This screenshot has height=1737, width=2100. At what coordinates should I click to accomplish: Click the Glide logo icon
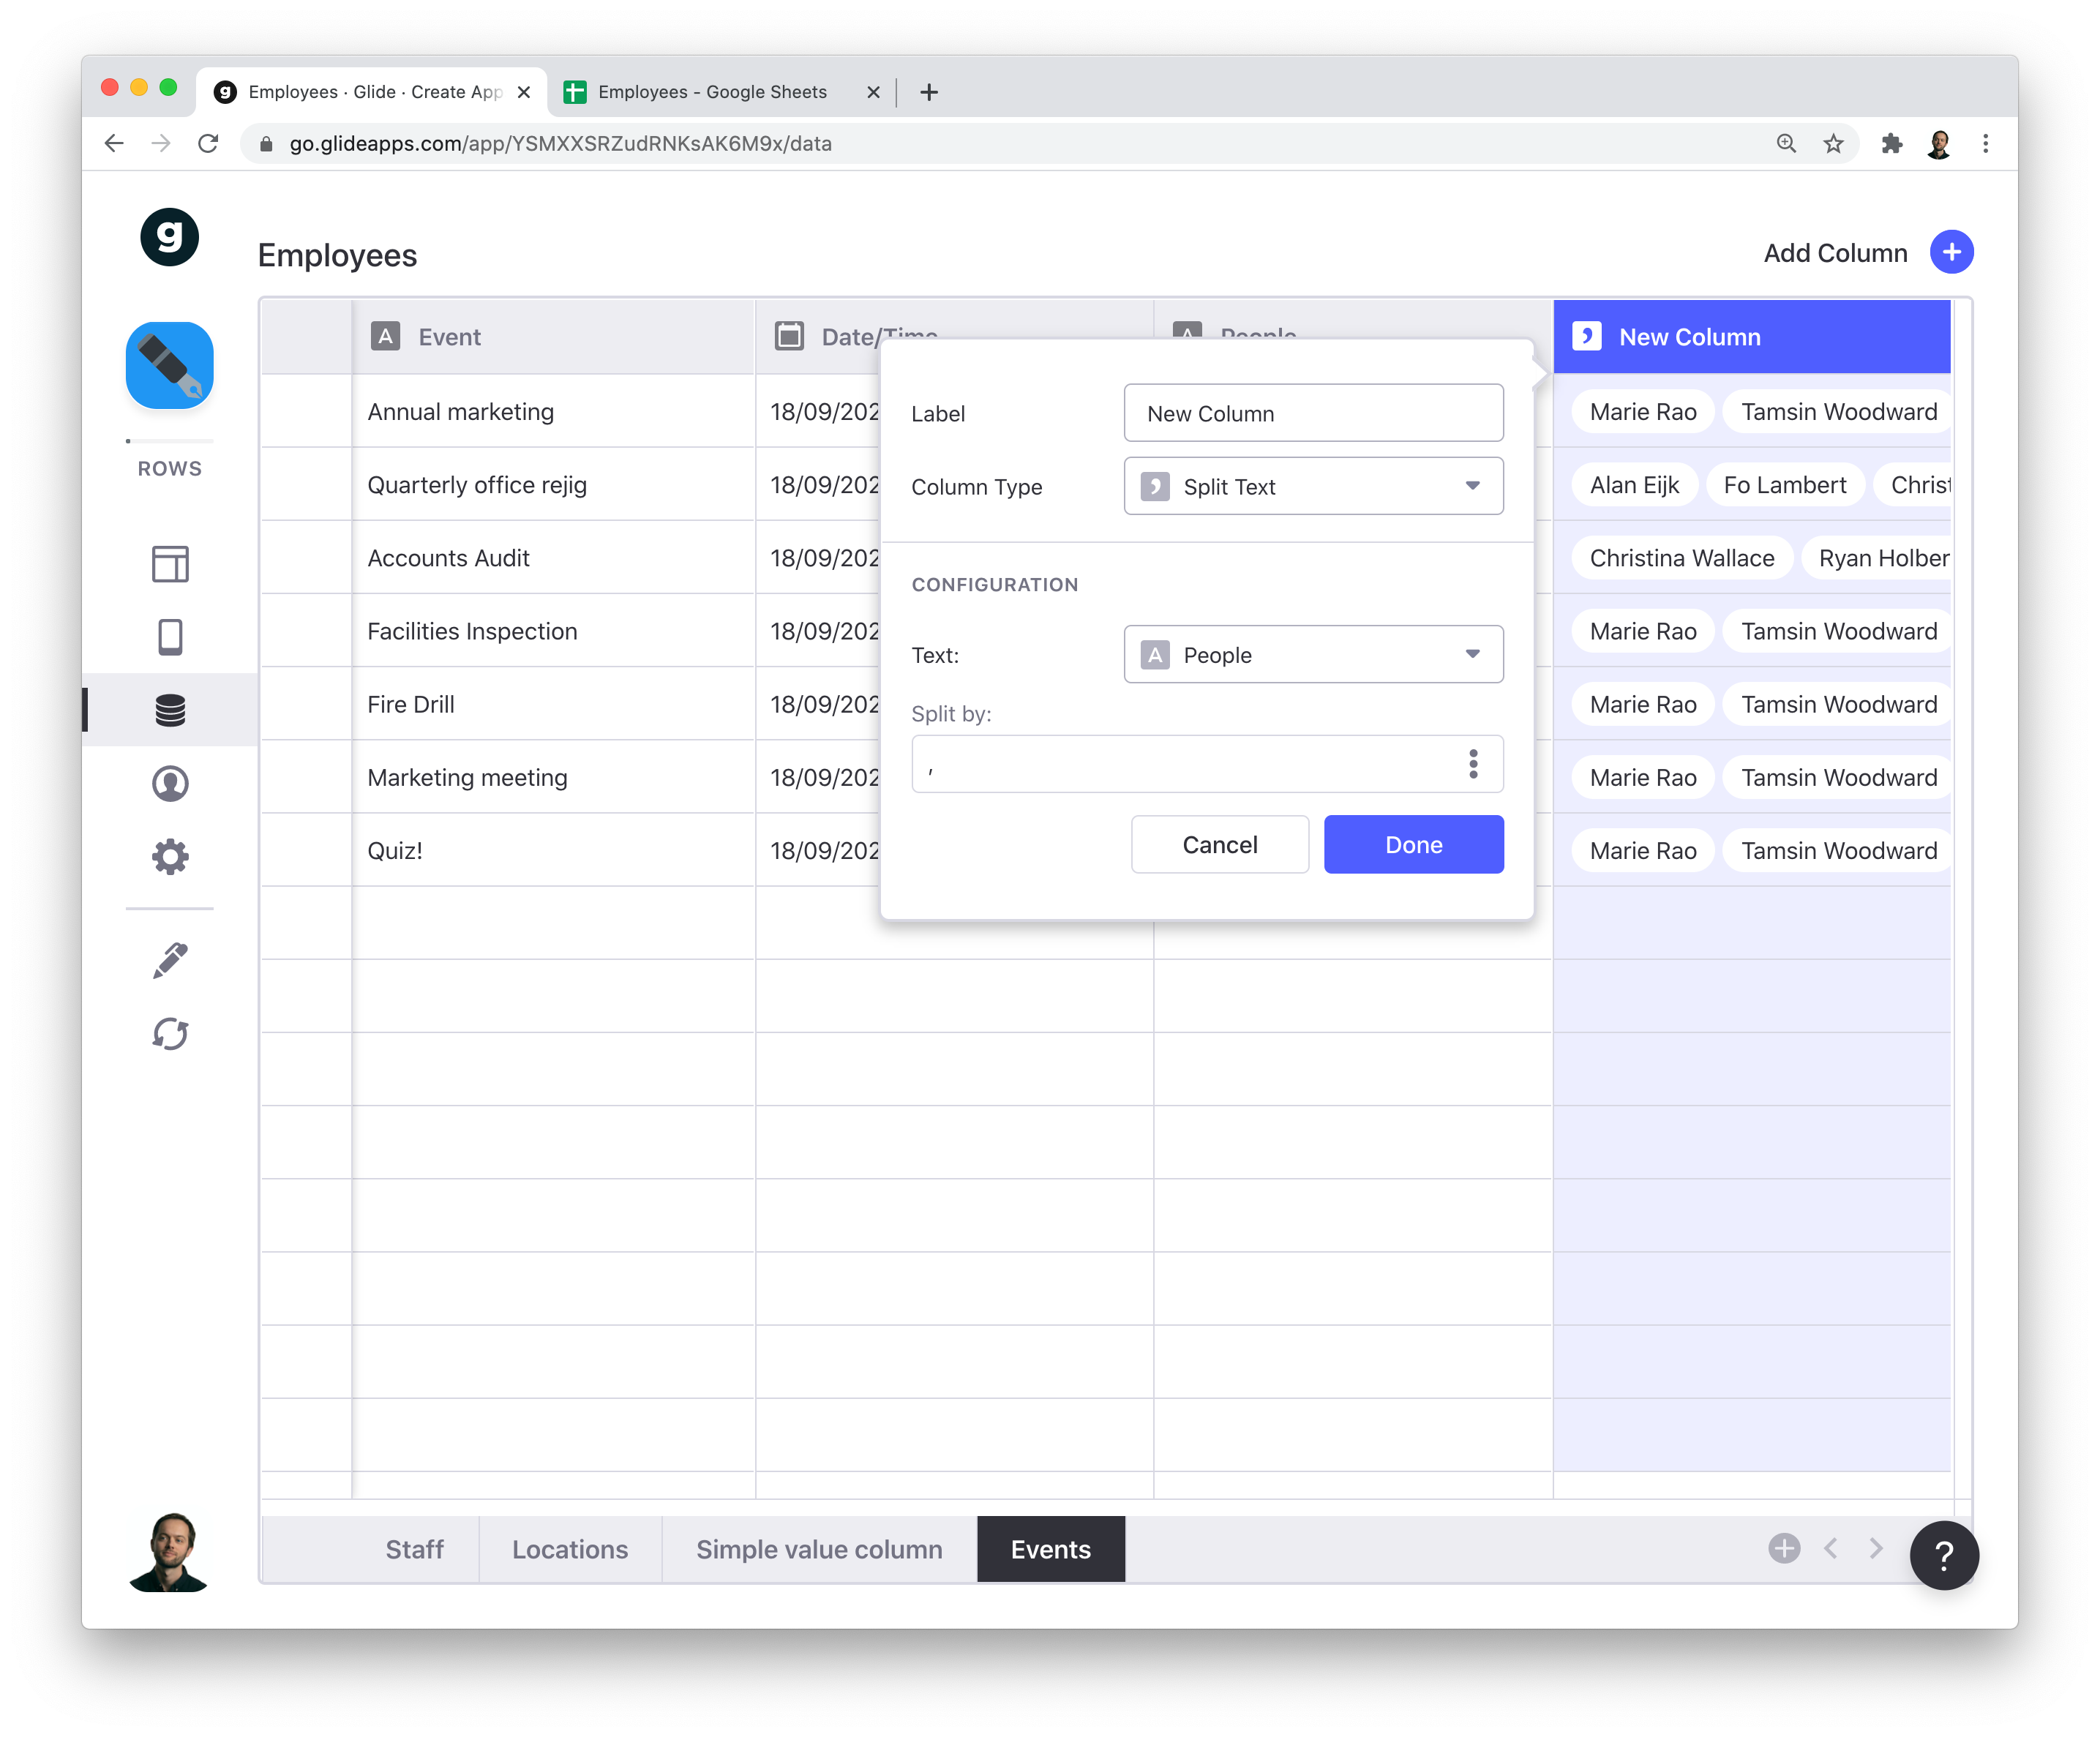(x=169, y=237)
